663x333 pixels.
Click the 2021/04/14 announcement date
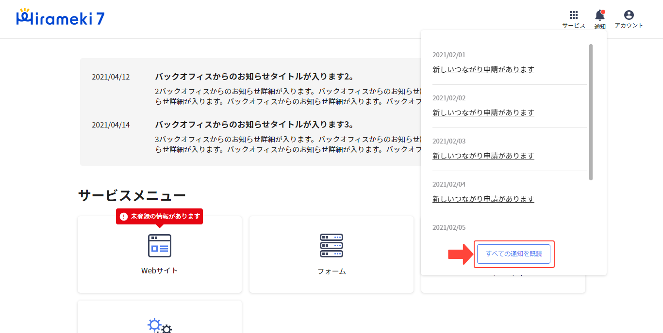point(111,125)
